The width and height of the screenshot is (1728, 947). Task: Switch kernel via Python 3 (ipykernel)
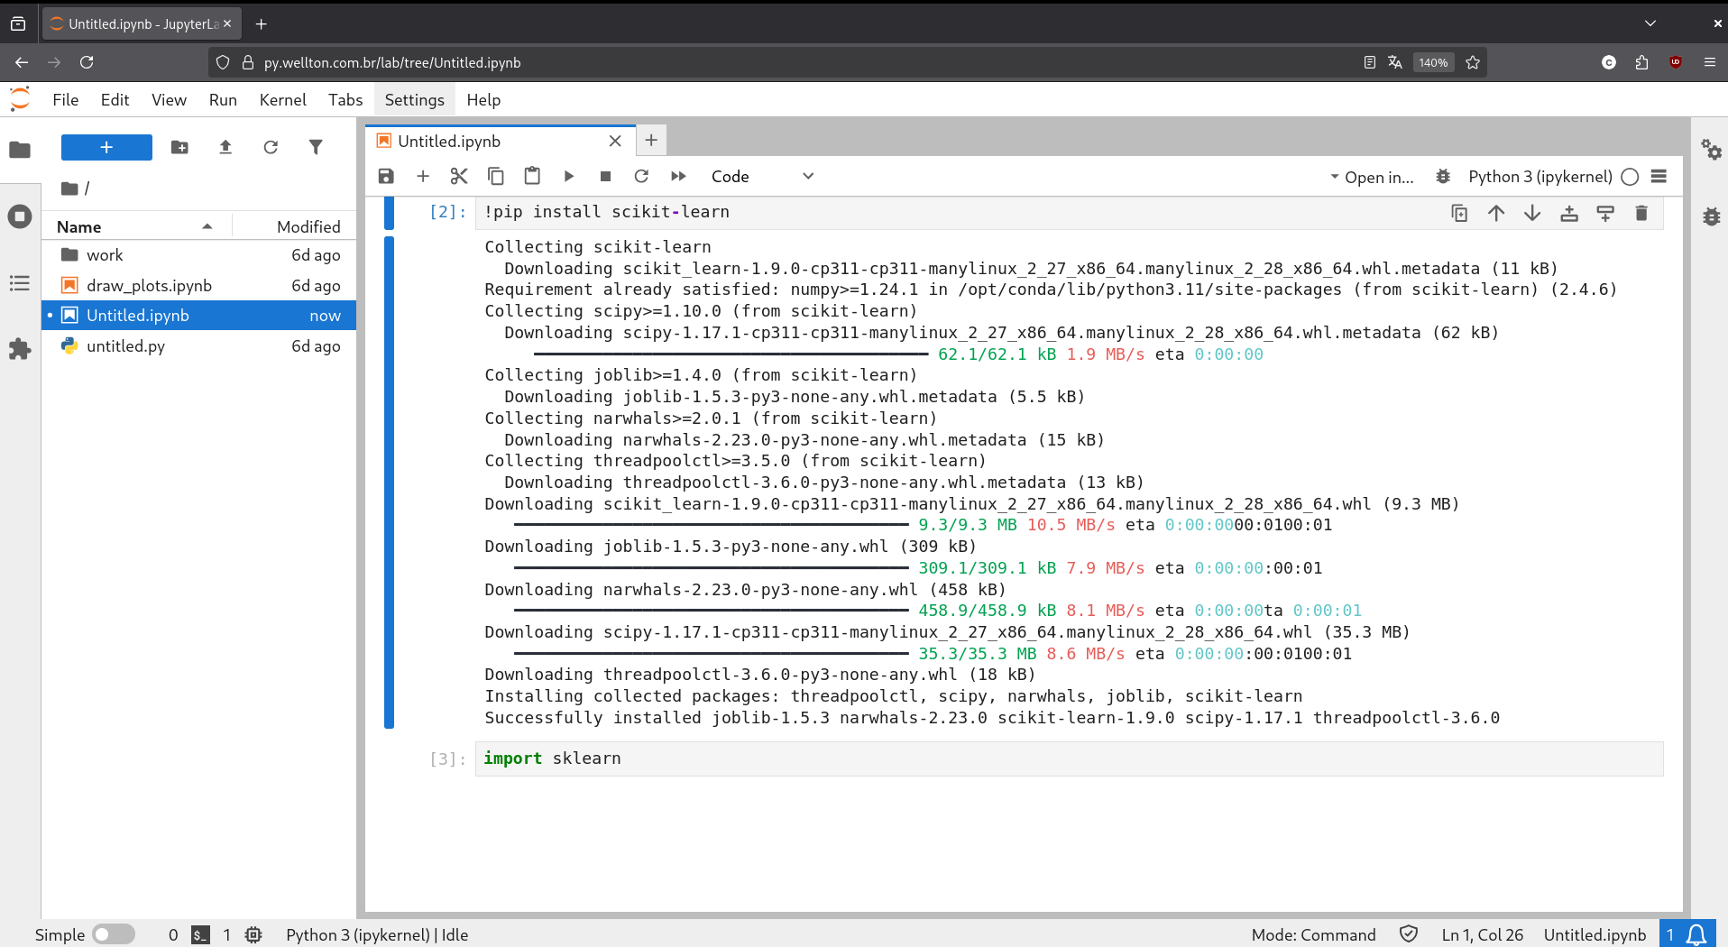click(1540, 176)
